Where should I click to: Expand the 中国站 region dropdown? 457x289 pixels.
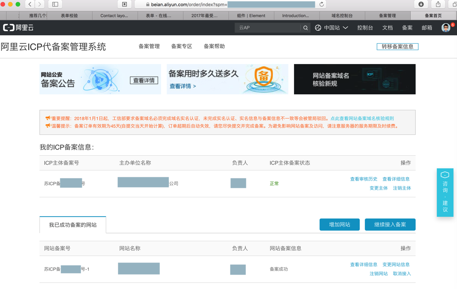click(332, 28)
